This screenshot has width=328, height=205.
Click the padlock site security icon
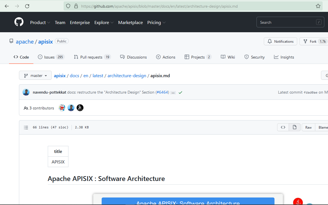click(76, 6)
